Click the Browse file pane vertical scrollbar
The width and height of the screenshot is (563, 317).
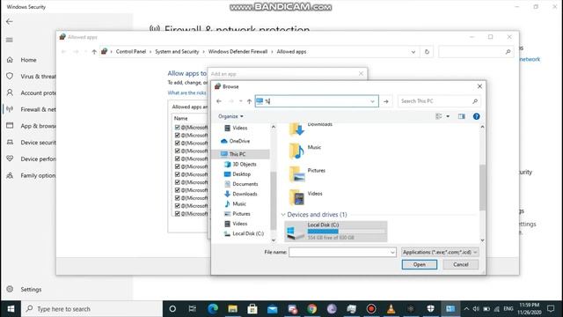pyautogui.click(x=482, y=188)
